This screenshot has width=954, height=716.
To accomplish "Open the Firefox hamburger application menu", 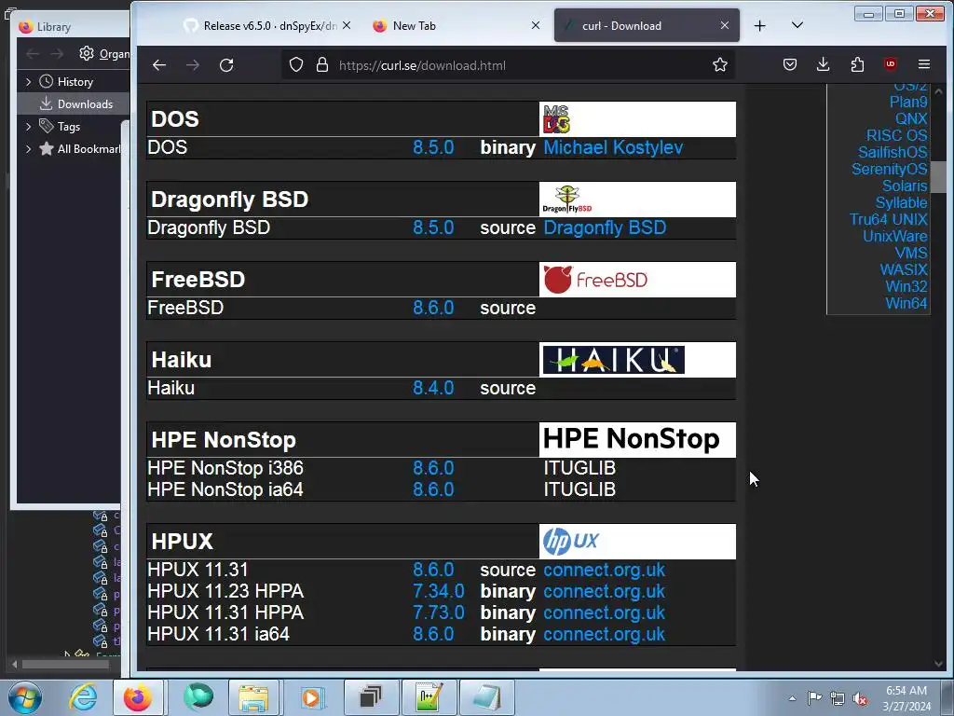I will click(924, 64).
